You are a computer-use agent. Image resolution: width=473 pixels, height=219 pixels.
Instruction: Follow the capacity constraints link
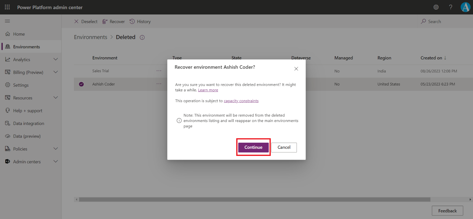[241, 101]
